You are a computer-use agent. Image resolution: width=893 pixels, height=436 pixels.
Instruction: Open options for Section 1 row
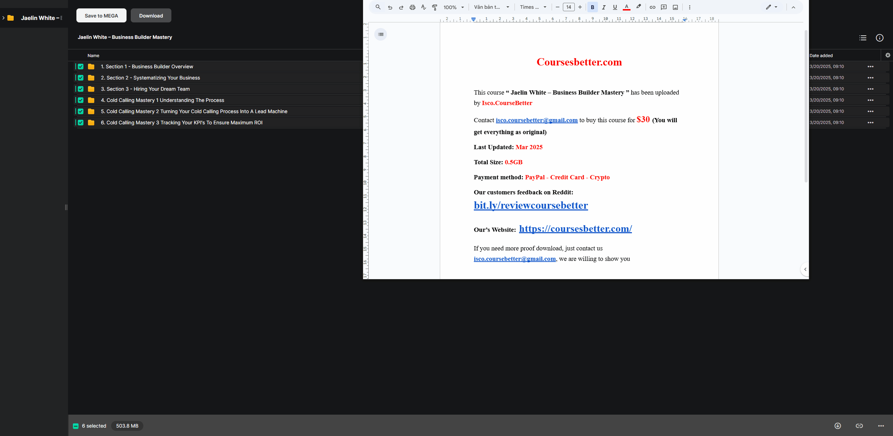pos(871,67)
